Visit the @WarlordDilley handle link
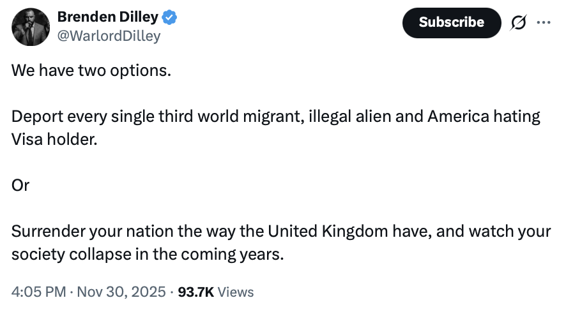566x314 pixels. 109,36
